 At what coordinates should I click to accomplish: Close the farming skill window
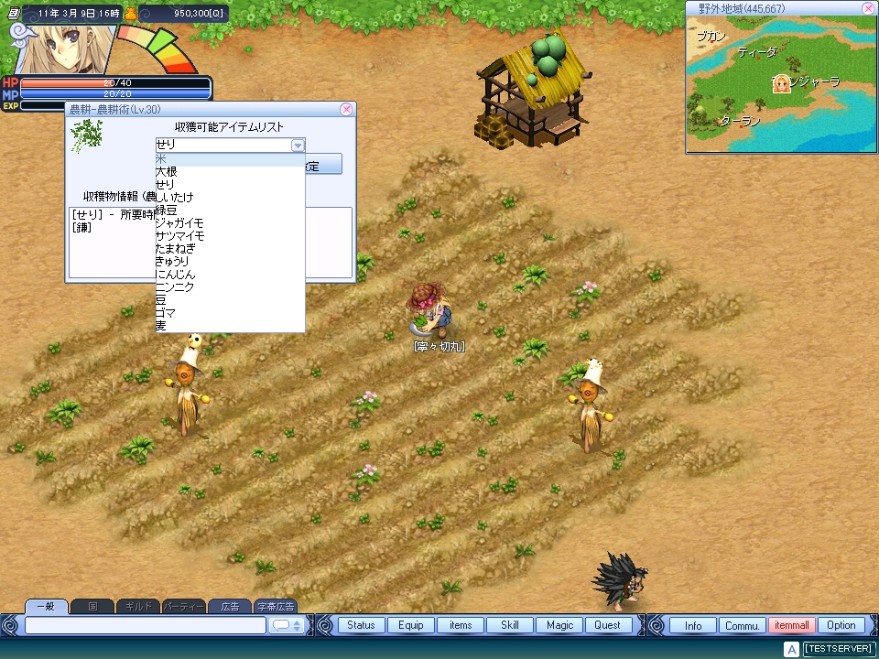click(x=346, y=109)
